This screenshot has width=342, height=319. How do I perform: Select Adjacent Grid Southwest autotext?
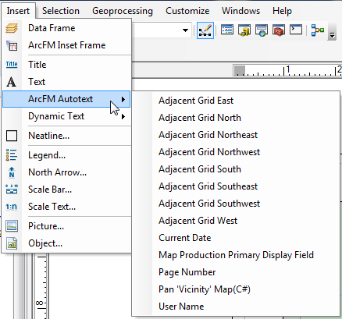coord(236,204)
